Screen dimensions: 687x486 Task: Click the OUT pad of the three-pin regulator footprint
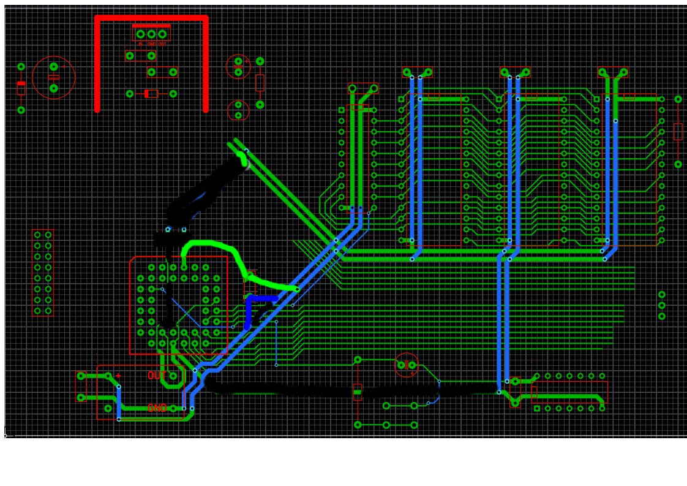click(162, 34)
